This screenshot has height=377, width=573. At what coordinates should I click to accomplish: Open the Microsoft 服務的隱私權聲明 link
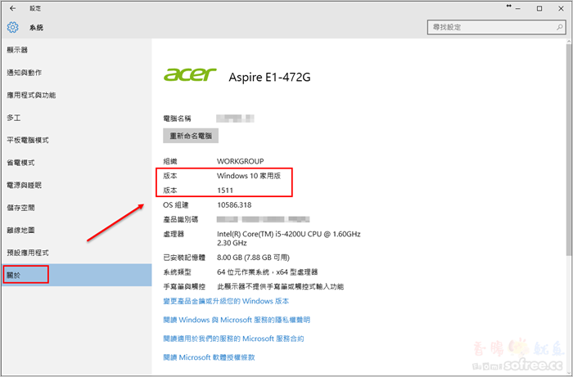(237, 320)
